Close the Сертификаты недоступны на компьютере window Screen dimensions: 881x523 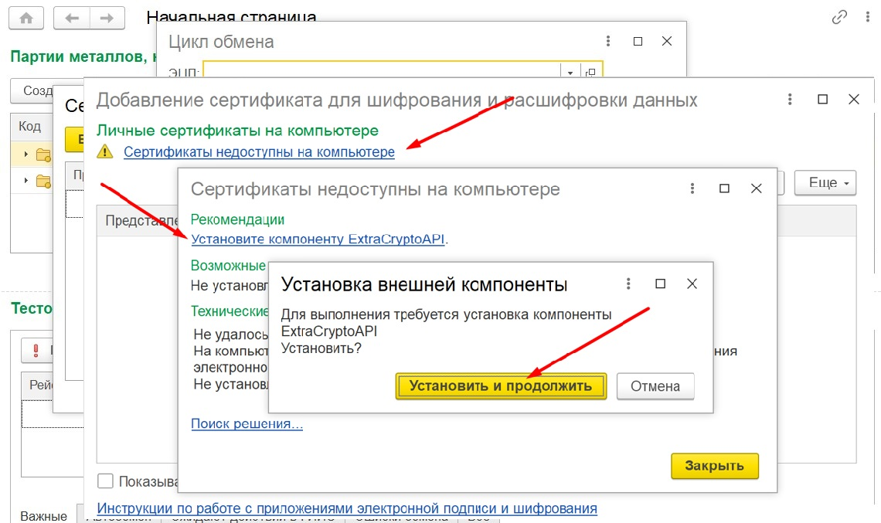tap(757, 188)
